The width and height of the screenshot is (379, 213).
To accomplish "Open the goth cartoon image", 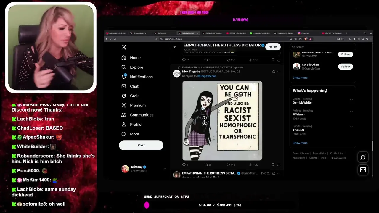I will [x=222, y=121].
